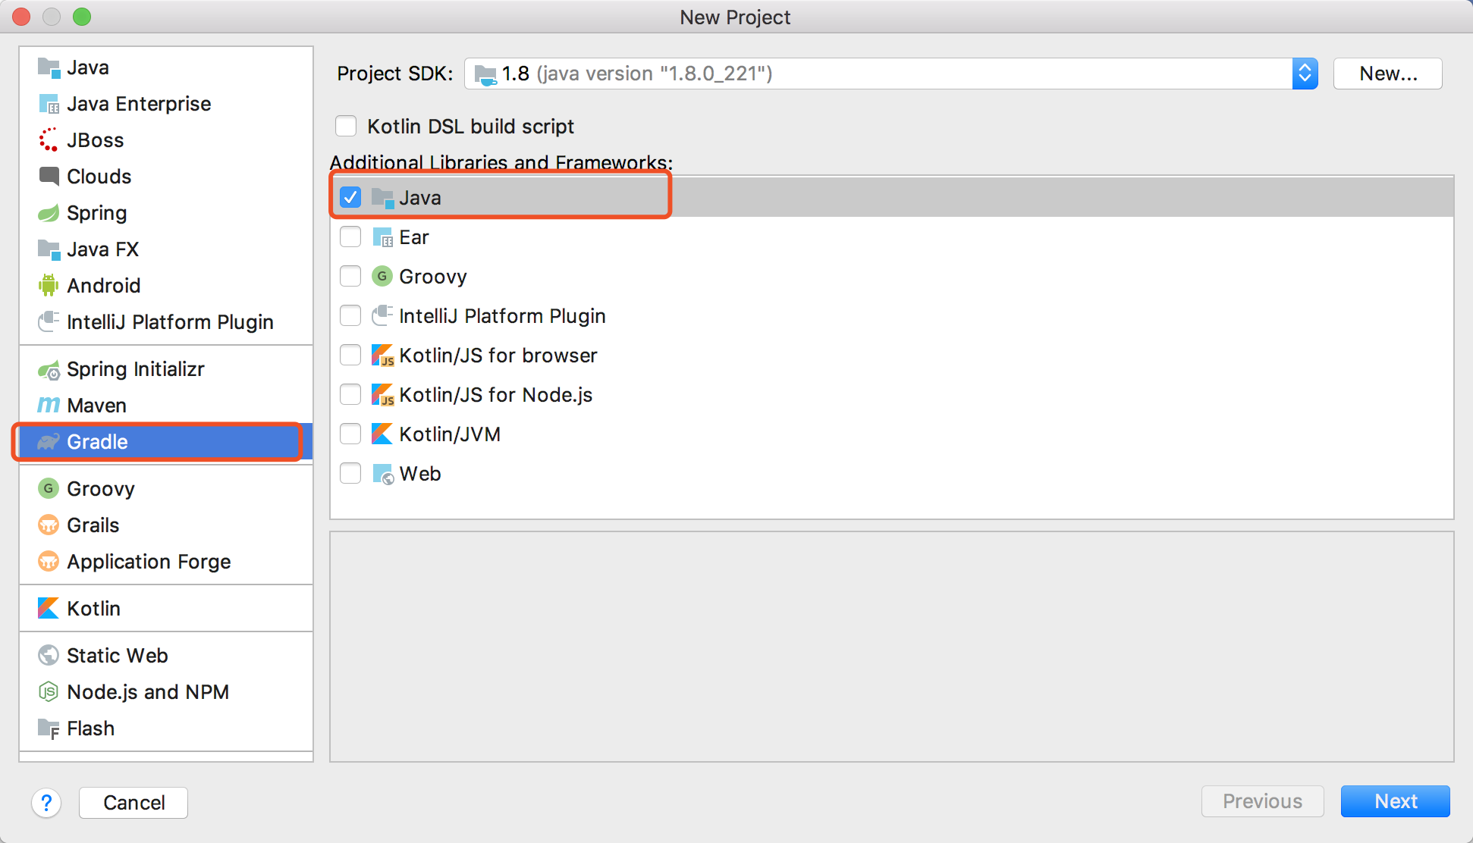Screen dimensions: 1473x843
Task: Click 'Kotlin/JS for Node.js' label text
Action: coord(496,395)
